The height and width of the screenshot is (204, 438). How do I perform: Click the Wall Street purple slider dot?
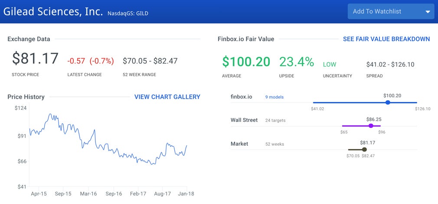click(x=371, y=126)
